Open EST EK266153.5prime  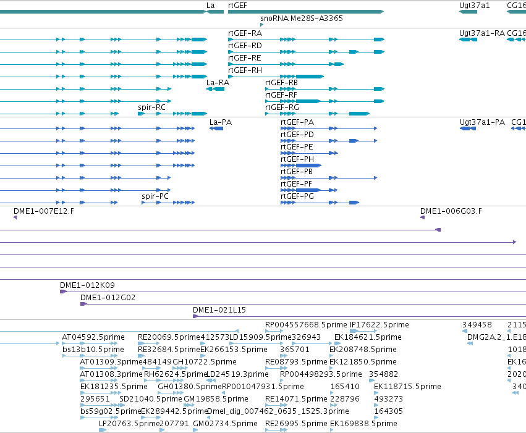tap(234, 350)
